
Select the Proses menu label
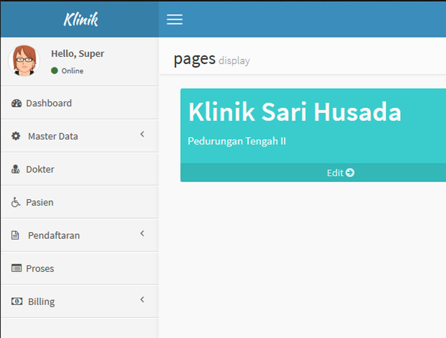coord(40,268)
